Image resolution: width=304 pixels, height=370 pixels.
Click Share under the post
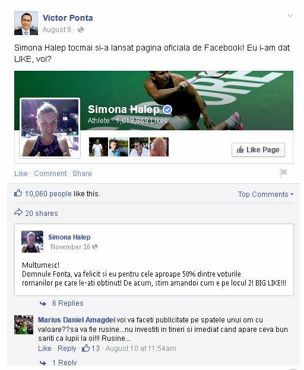pyautogui.click(x=82, y=174)
